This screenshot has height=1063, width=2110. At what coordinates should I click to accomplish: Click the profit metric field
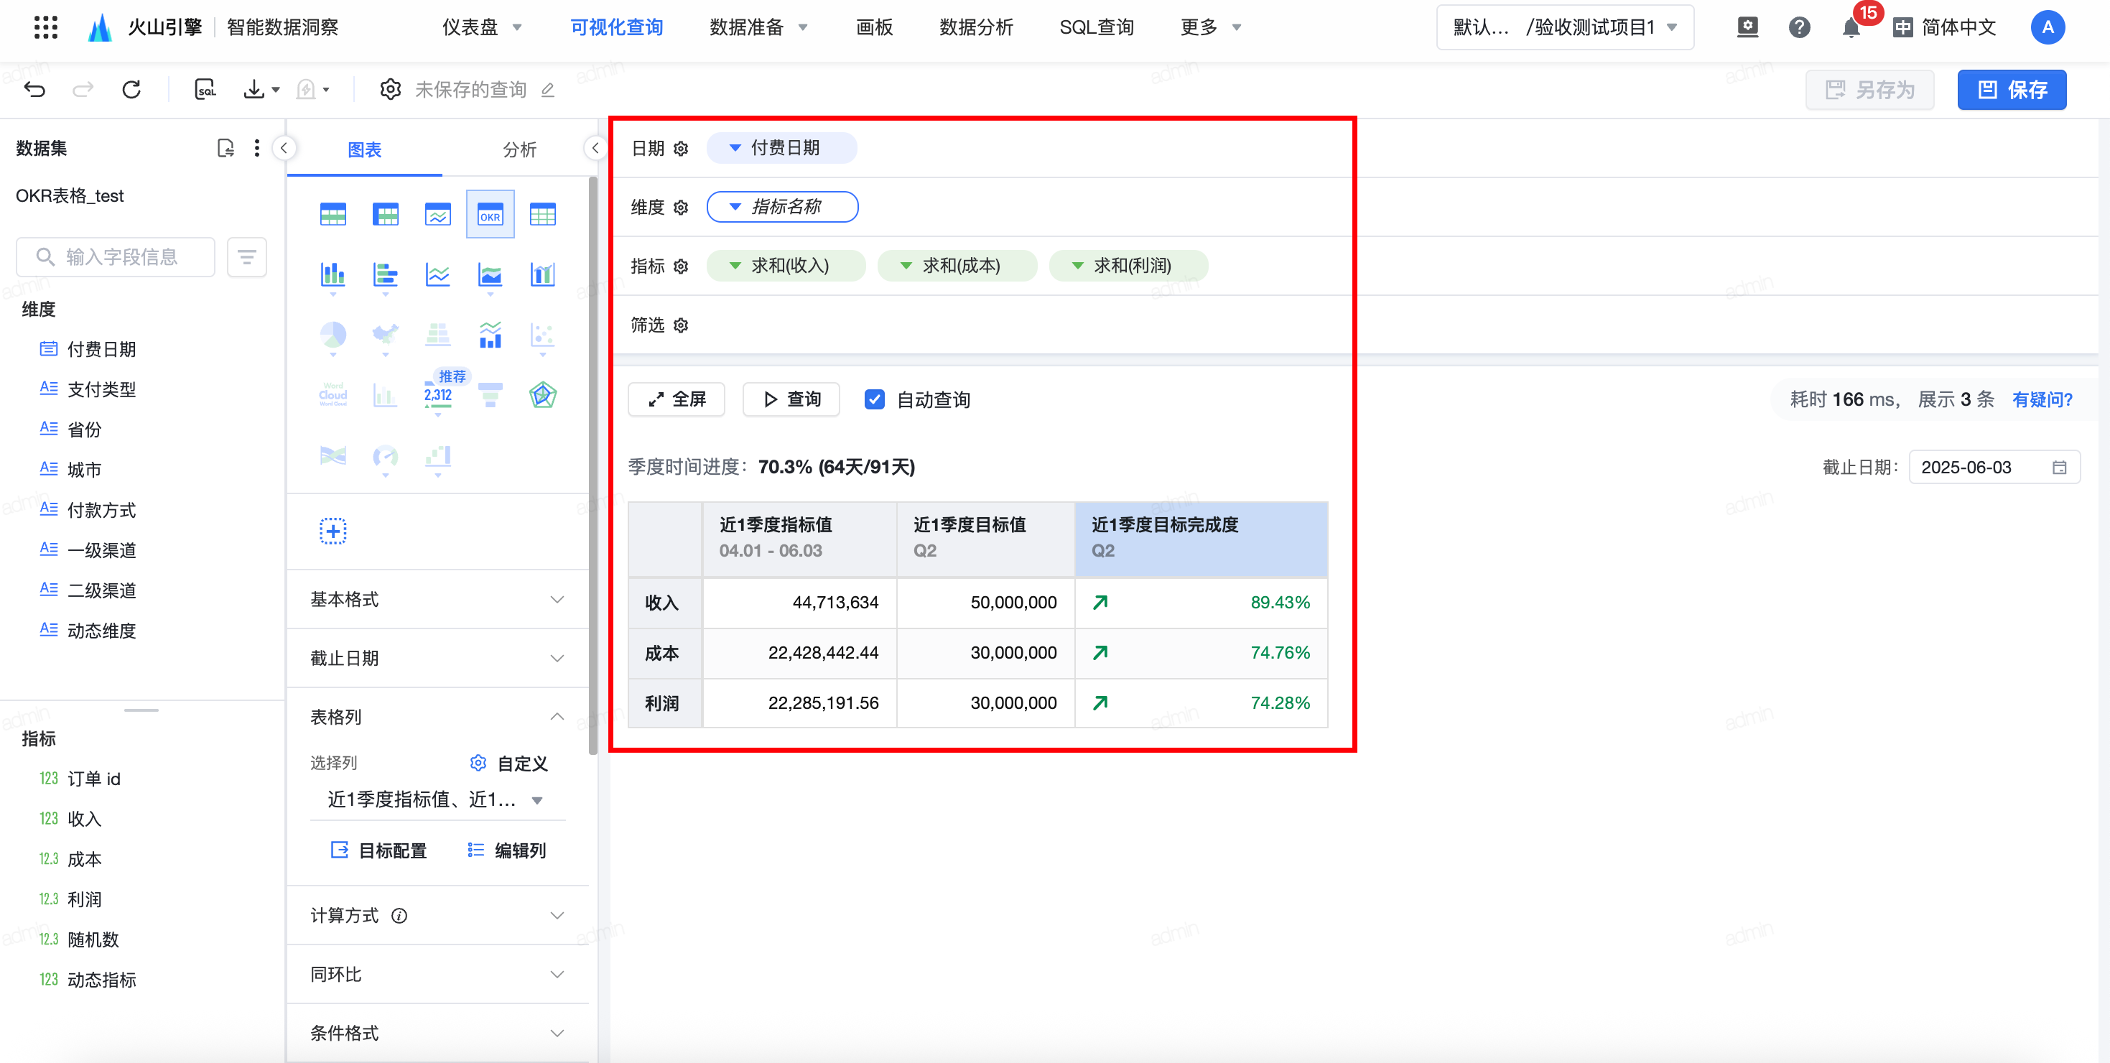pos(84,900)
